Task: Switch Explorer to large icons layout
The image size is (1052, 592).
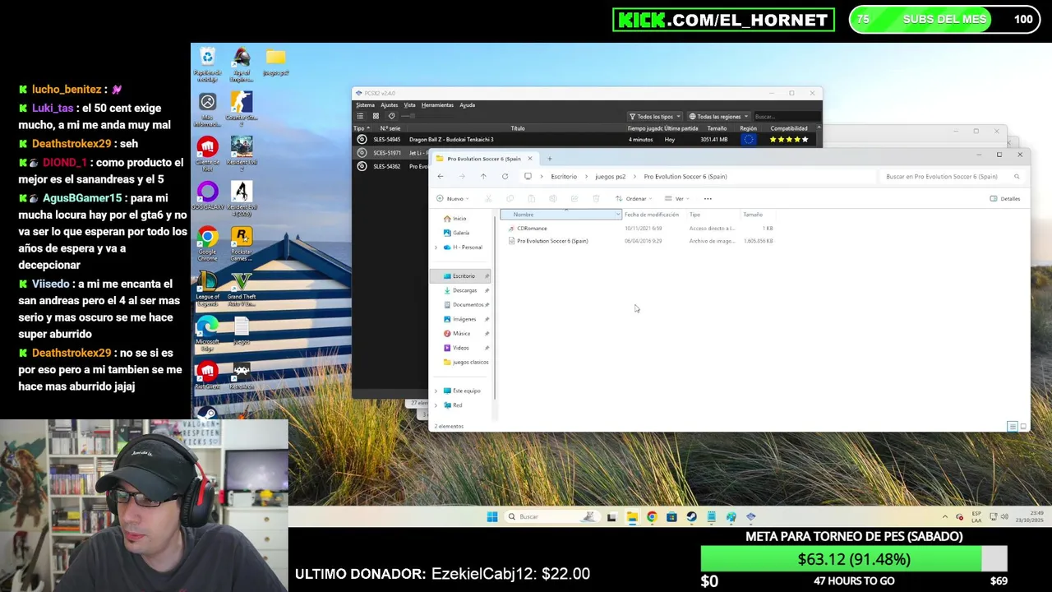Action: (1023, 426)
